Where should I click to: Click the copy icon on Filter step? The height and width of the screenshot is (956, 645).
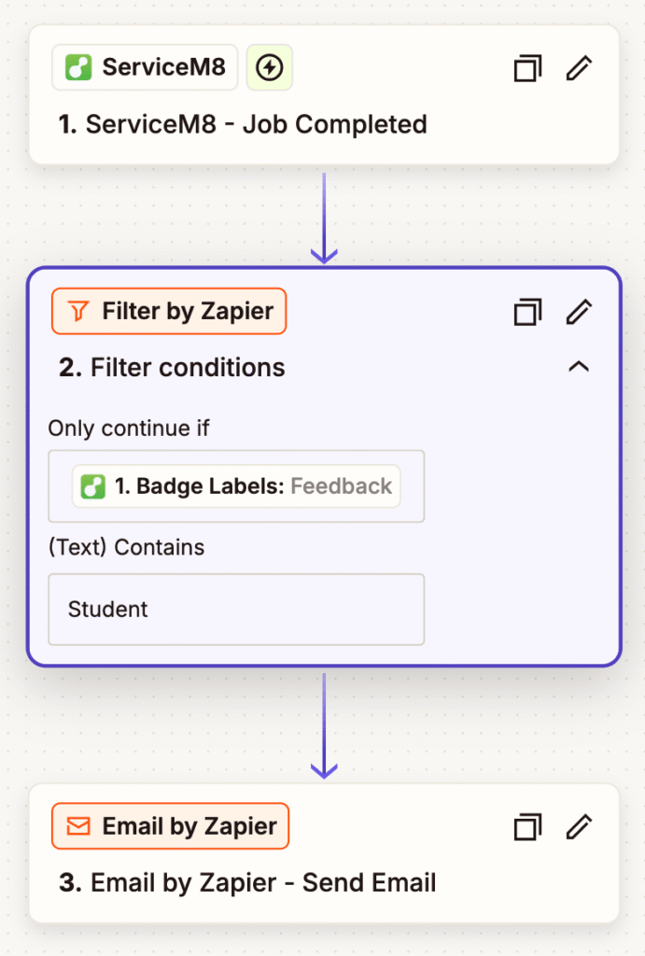[527, 312]
